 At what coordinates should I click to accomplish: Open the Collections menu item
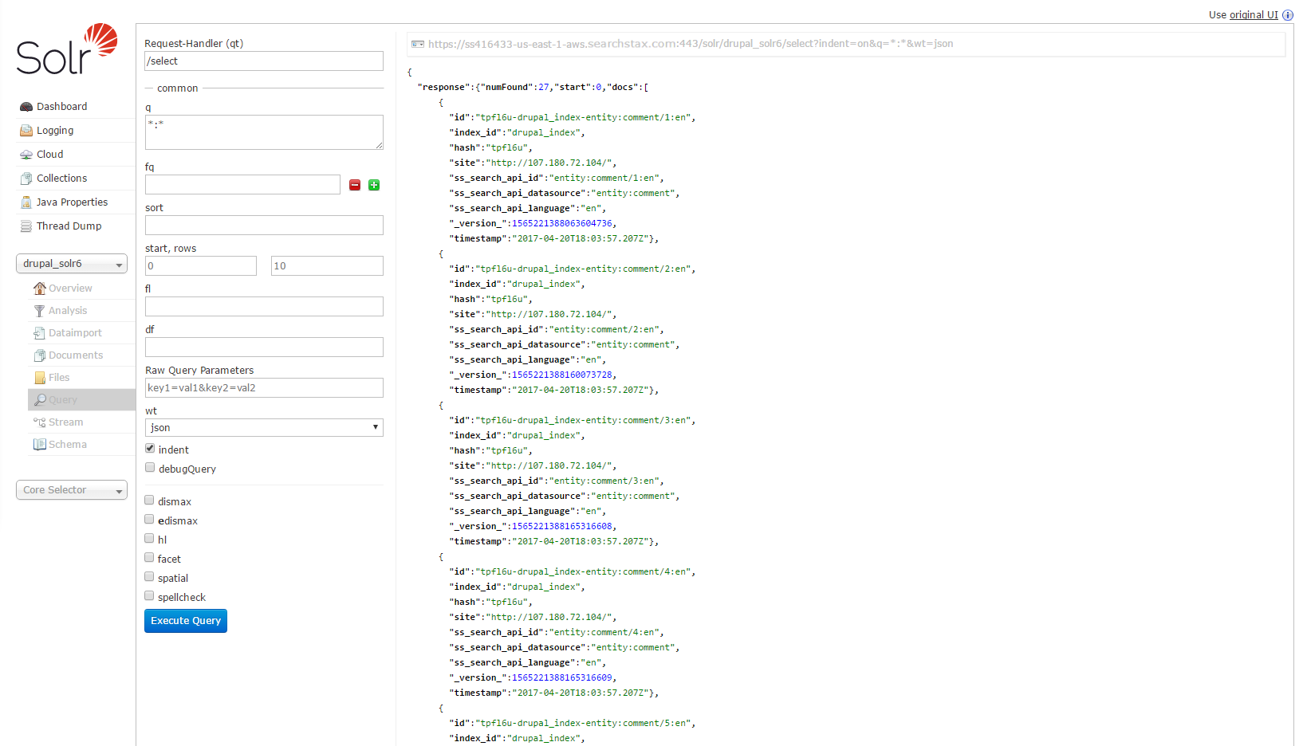pos(76,179)
